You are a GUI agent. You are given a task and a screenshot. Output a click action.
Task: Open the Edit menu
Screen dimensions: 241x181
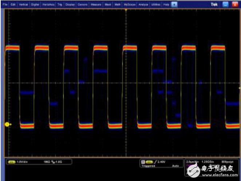(13, 4)
